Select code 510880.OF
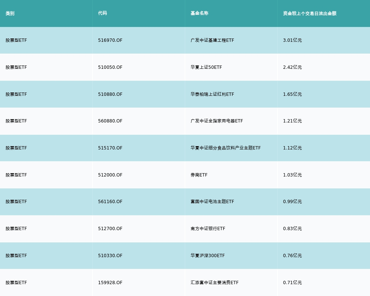Image resolution: width=370 pixels, height=296 pixels. coord(110,94)
